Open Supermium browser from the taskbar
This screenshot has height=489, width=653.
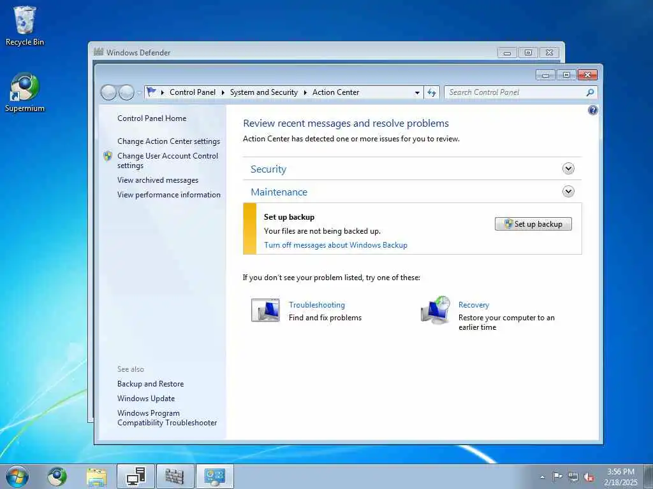click(x=57, y=476)
